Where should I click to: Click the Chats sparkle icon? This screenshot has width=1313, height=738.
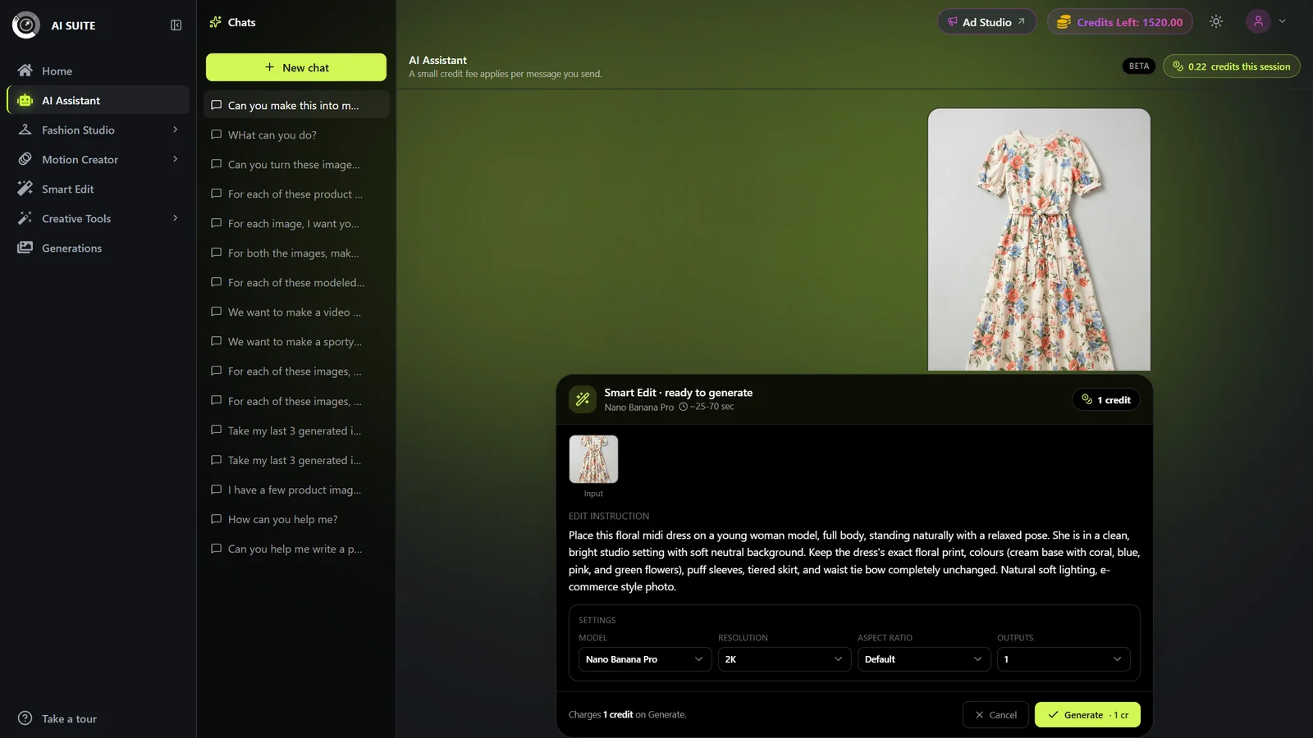tap(215, 22)
